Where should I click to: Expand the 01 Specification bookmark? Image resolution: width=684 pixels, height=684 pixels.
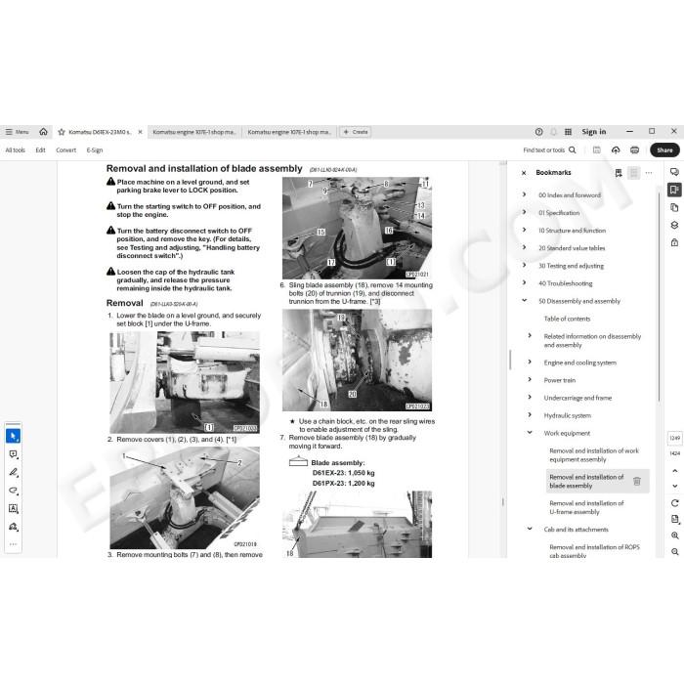pyautogui.click(x=525, y=212)
